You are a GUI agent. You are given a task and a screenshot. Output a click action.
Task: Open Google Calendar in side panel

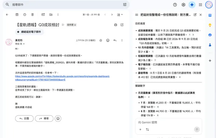coord(210,15)
